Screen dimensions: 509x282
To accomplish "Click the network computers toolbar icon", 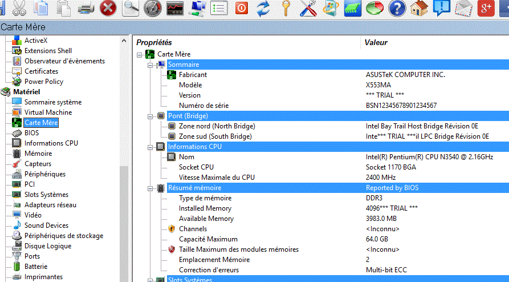I will click(x=197, y=8).
